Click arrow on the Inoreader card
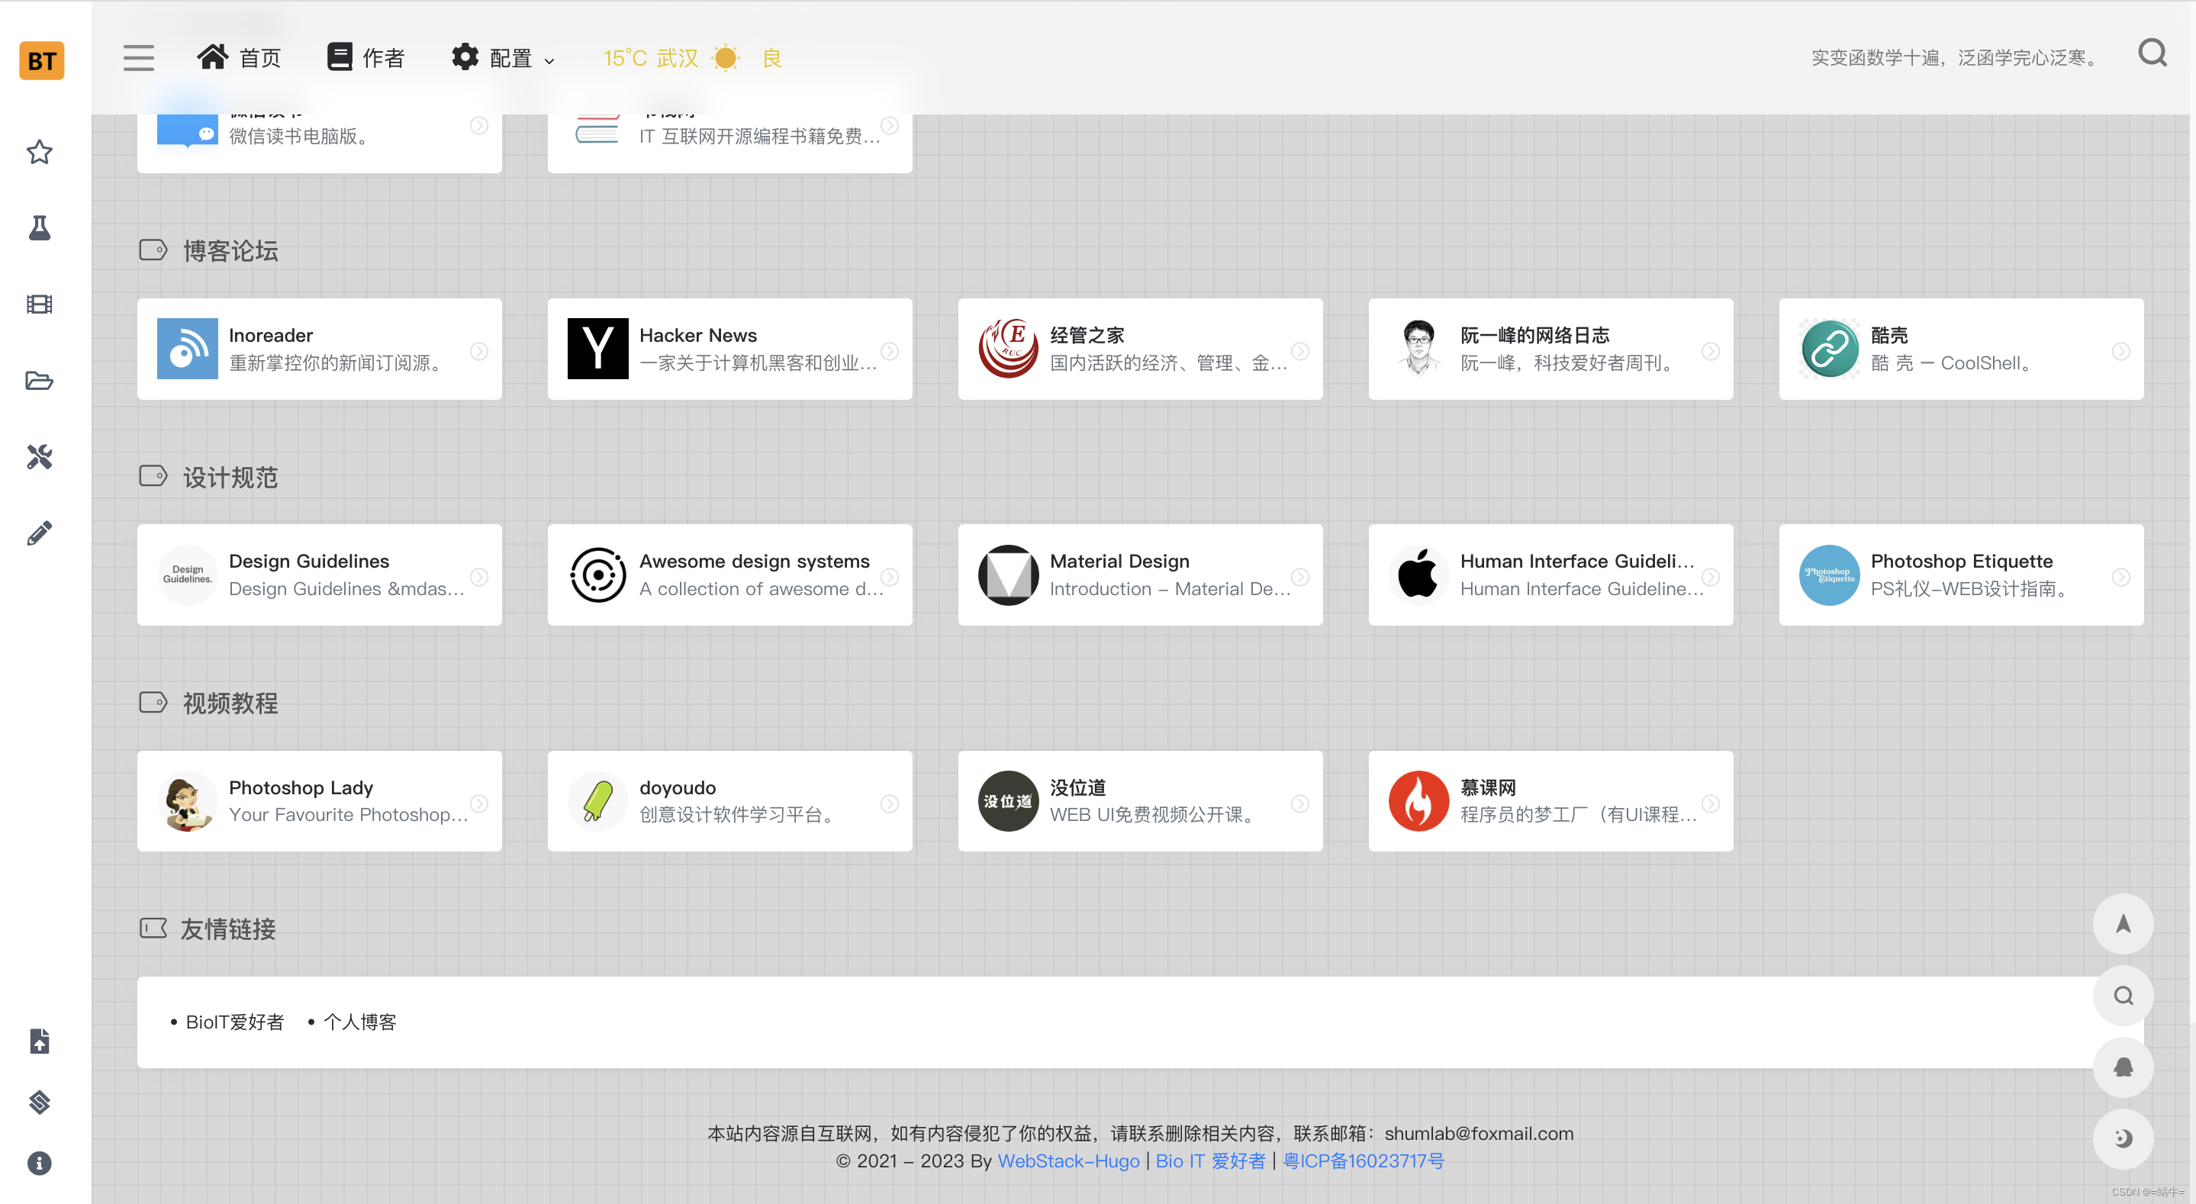 (479, 351)
